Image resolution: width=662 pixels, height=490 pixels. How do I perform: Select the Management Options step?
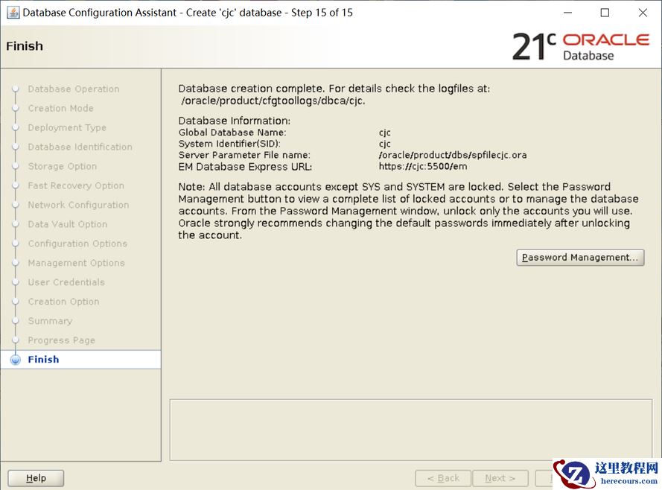pos(76,263)
